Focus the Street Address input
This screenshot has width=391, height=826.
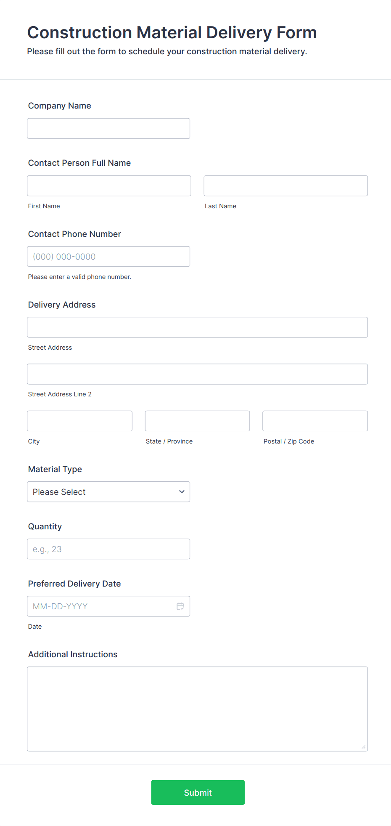pos(197,327)
